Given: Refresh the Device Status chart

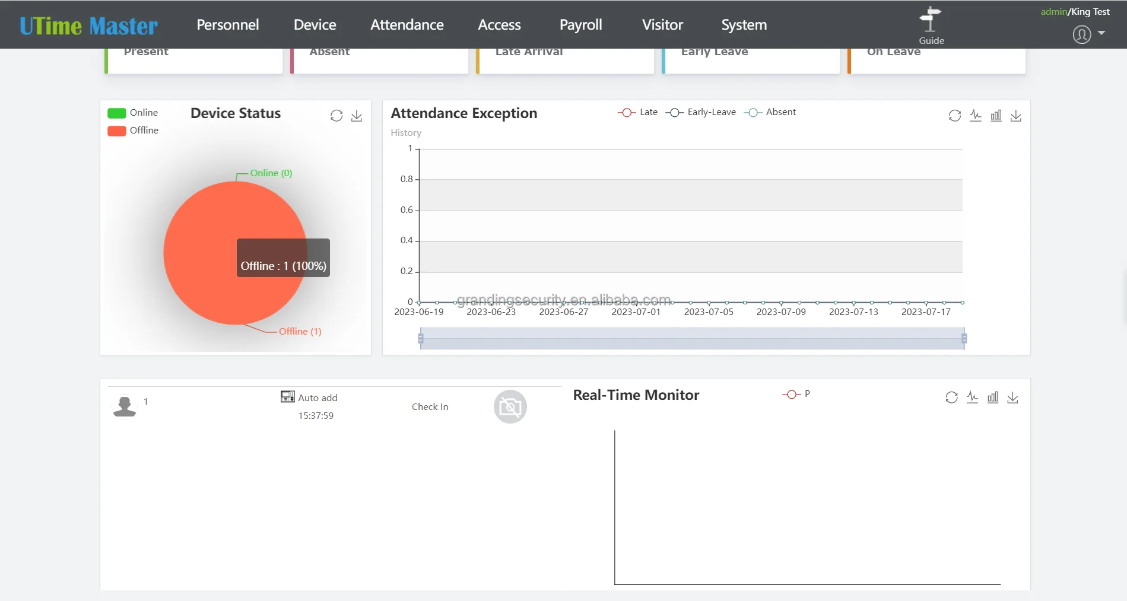Looking at the screenshot, I should coord(336,116).
